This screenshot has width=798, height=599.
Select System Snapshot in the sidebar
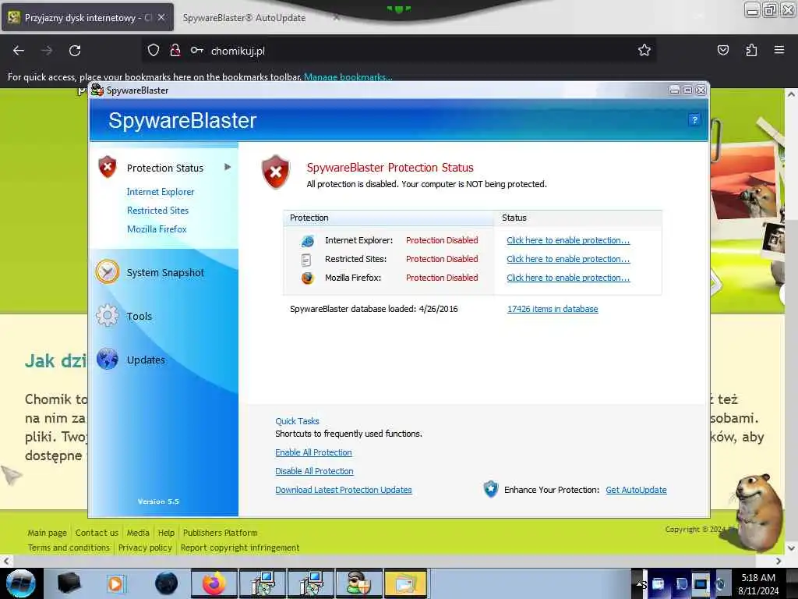pyautogui.click(x=165, y=272)
